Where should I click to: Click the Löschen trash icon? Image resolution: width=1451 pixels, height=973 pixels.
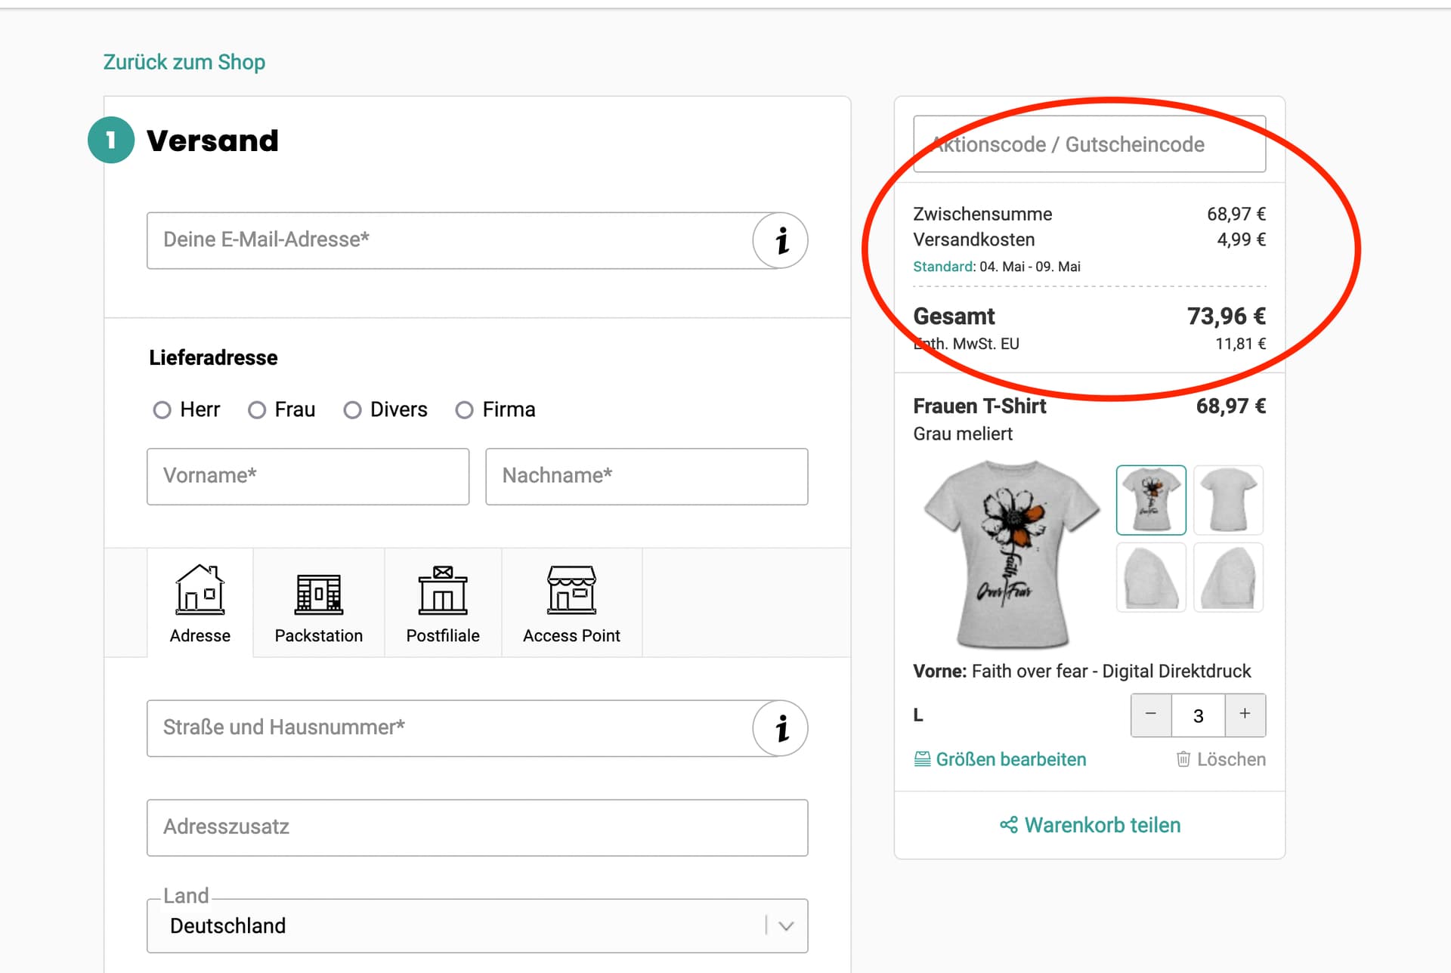point(1183,759)
